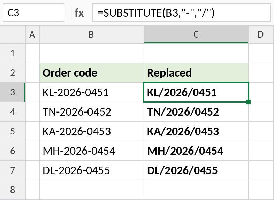The width and height of the screenshot is (274, 200).
Task: Select cell containing MH/2026/0454
Action: 196,151
